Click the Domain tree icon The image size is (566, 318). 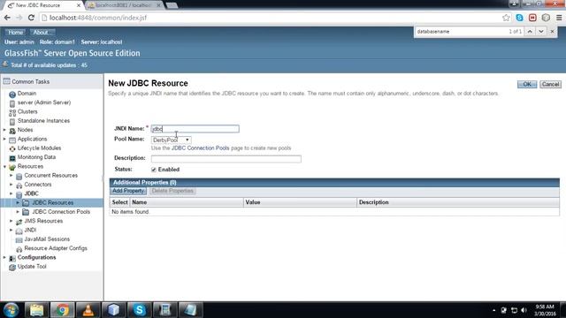click(12, 95)
